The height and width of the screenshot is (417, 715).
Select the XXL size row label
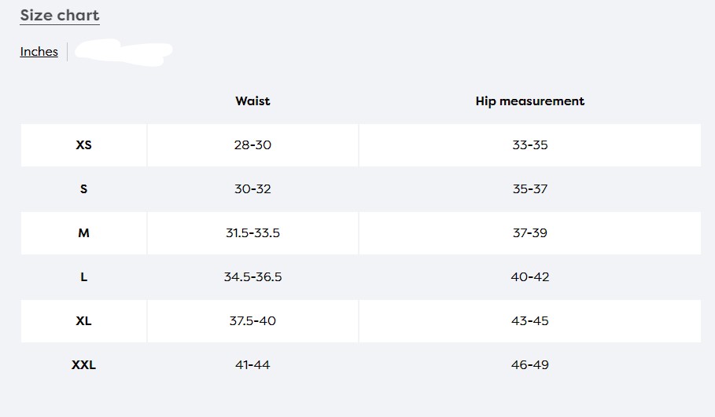[x=83, y=365]
